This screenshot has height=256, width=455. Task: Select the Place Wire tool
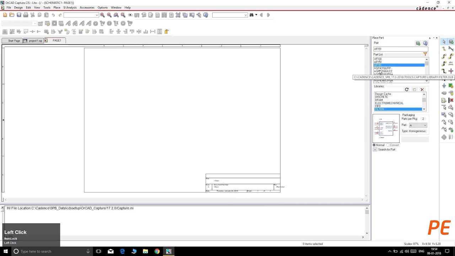[444, 49]
